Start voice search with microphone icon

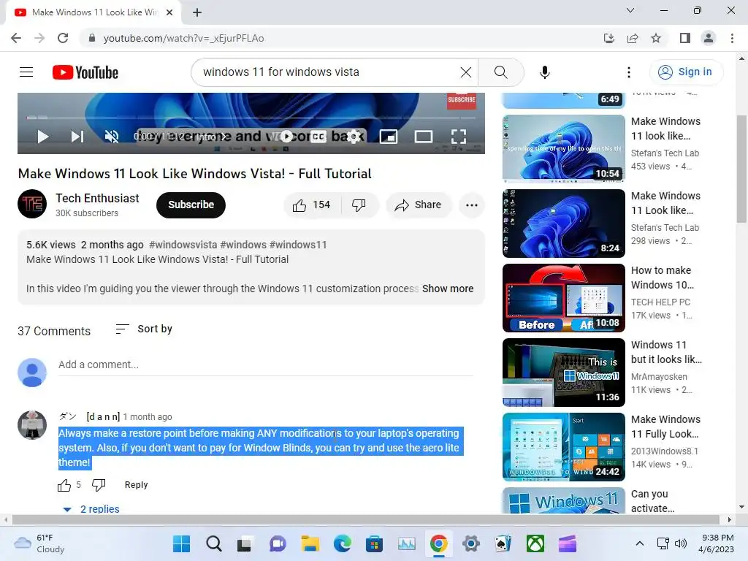pyautogui.click(x=545, y=72)
